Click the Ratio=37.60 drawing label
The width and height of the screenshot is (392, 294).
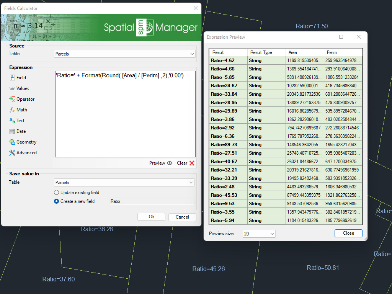[59, 279]
